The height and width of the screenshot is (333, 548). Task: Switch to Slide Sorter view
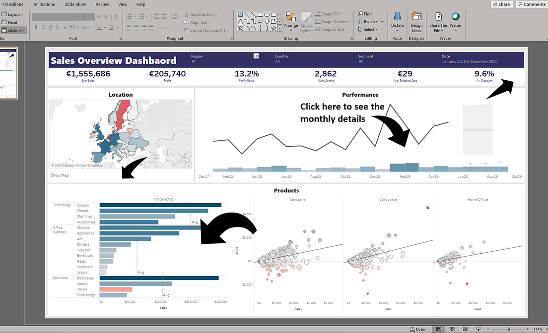452,329
